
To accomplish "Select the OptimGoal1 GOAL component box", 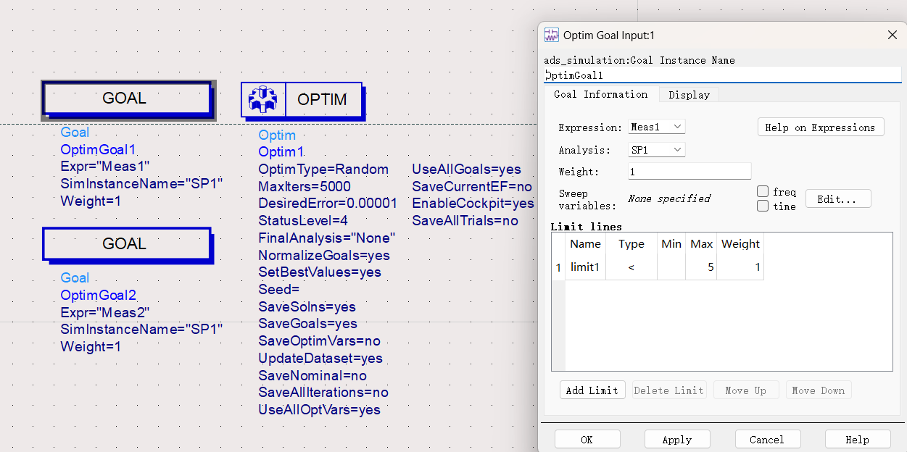I will (x=126, y=99).
